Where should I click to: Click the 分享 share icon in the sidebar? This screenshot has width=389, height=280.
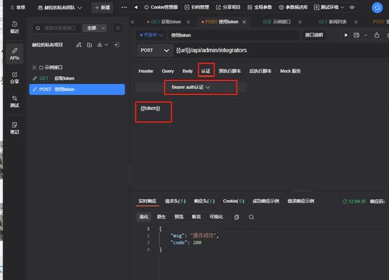pos(15,78)
